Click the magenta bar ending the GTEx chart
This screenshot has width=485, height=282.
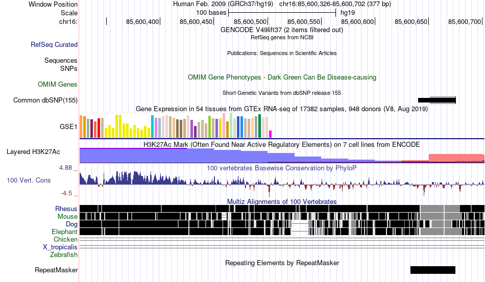pyautogui.click(x=271, y=134)
